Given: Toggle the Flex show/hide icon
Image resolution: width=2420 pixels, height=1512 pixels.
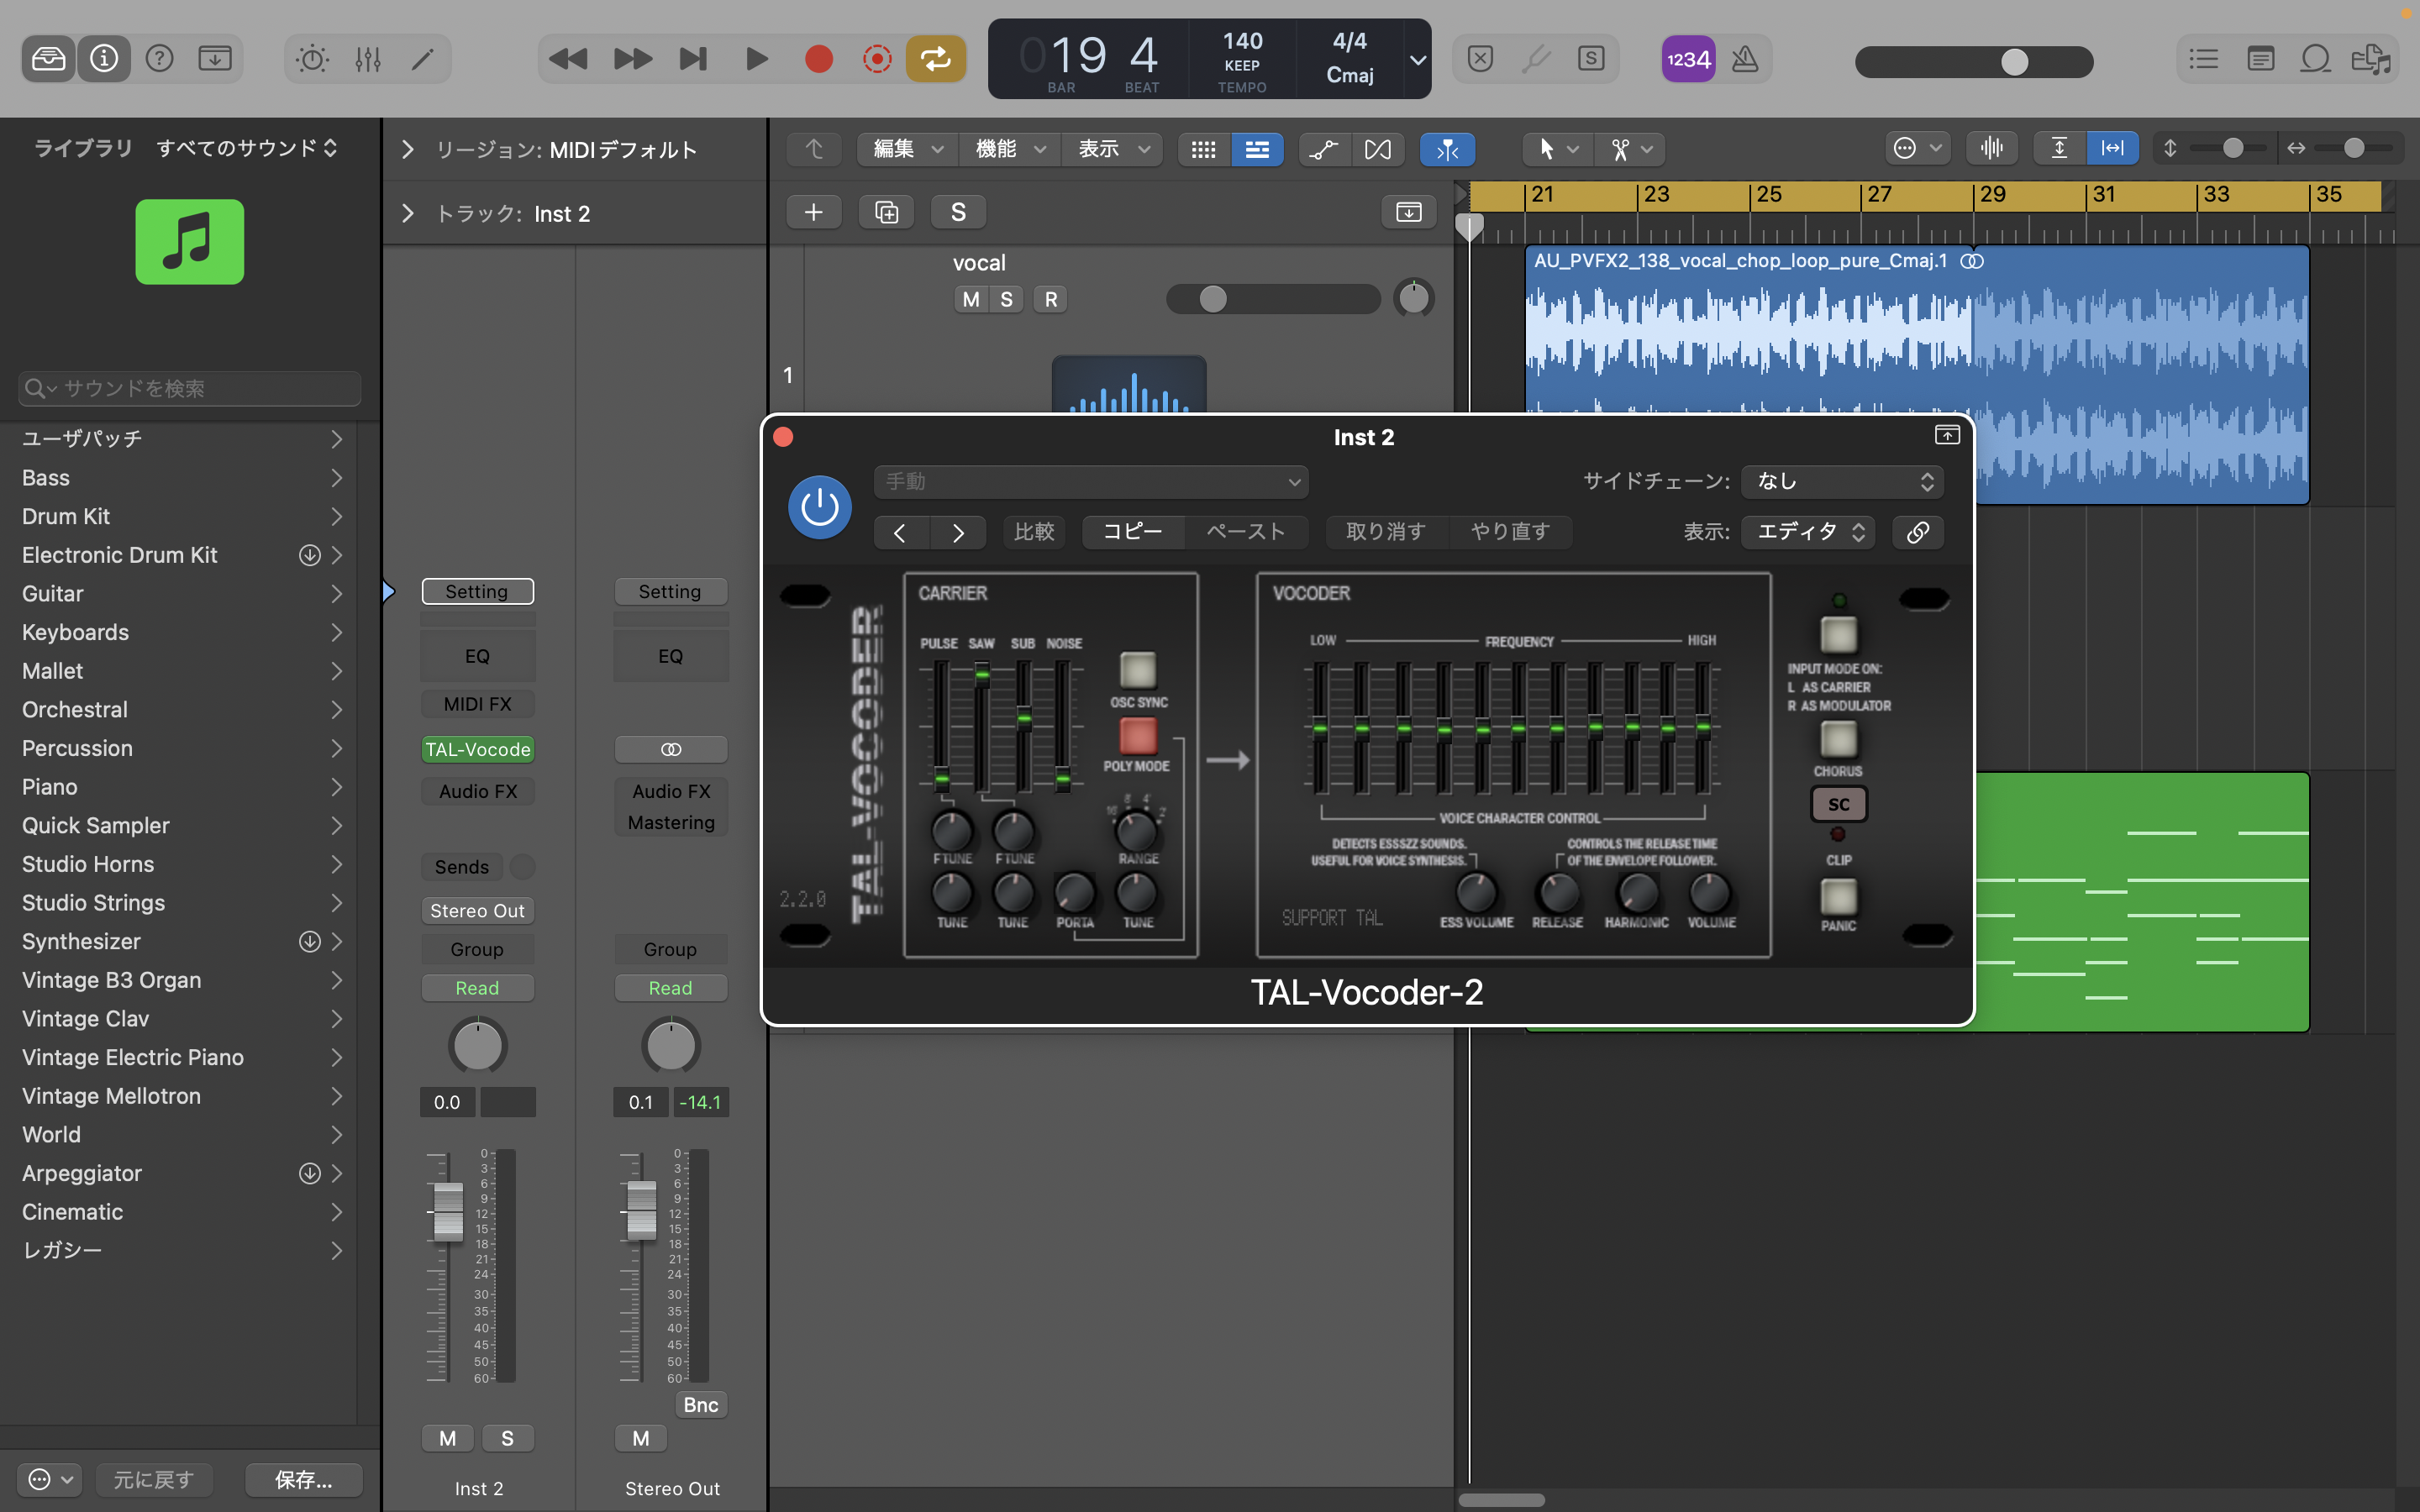Looking at the screenshot, I should 1377,149.
